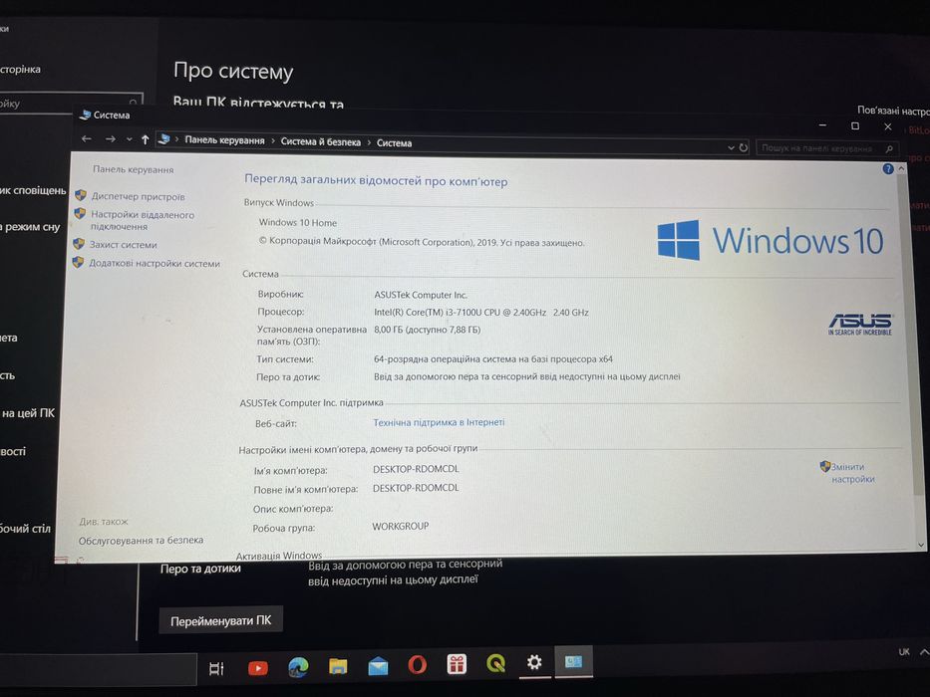The image size is (930, 697).
Task: Open 'Додаткові настройки системи' link
Action: pos(155,264)
